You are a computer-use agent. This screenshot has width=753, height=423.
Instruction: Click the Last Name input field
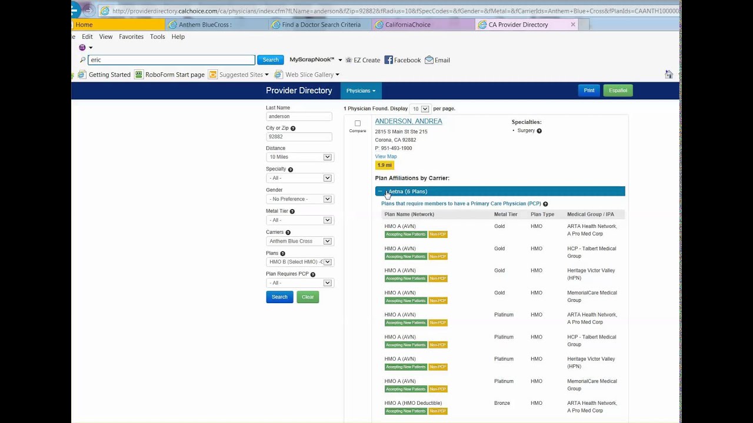pyautogui.click(x=299, y=116)
